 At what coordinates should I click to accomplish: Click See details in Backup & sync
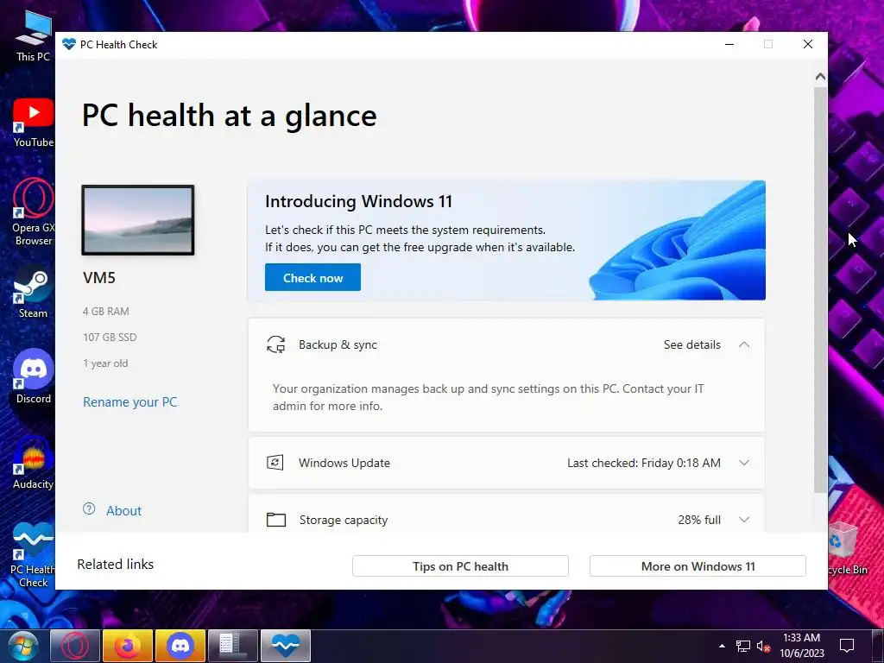[x=691, y=344]
